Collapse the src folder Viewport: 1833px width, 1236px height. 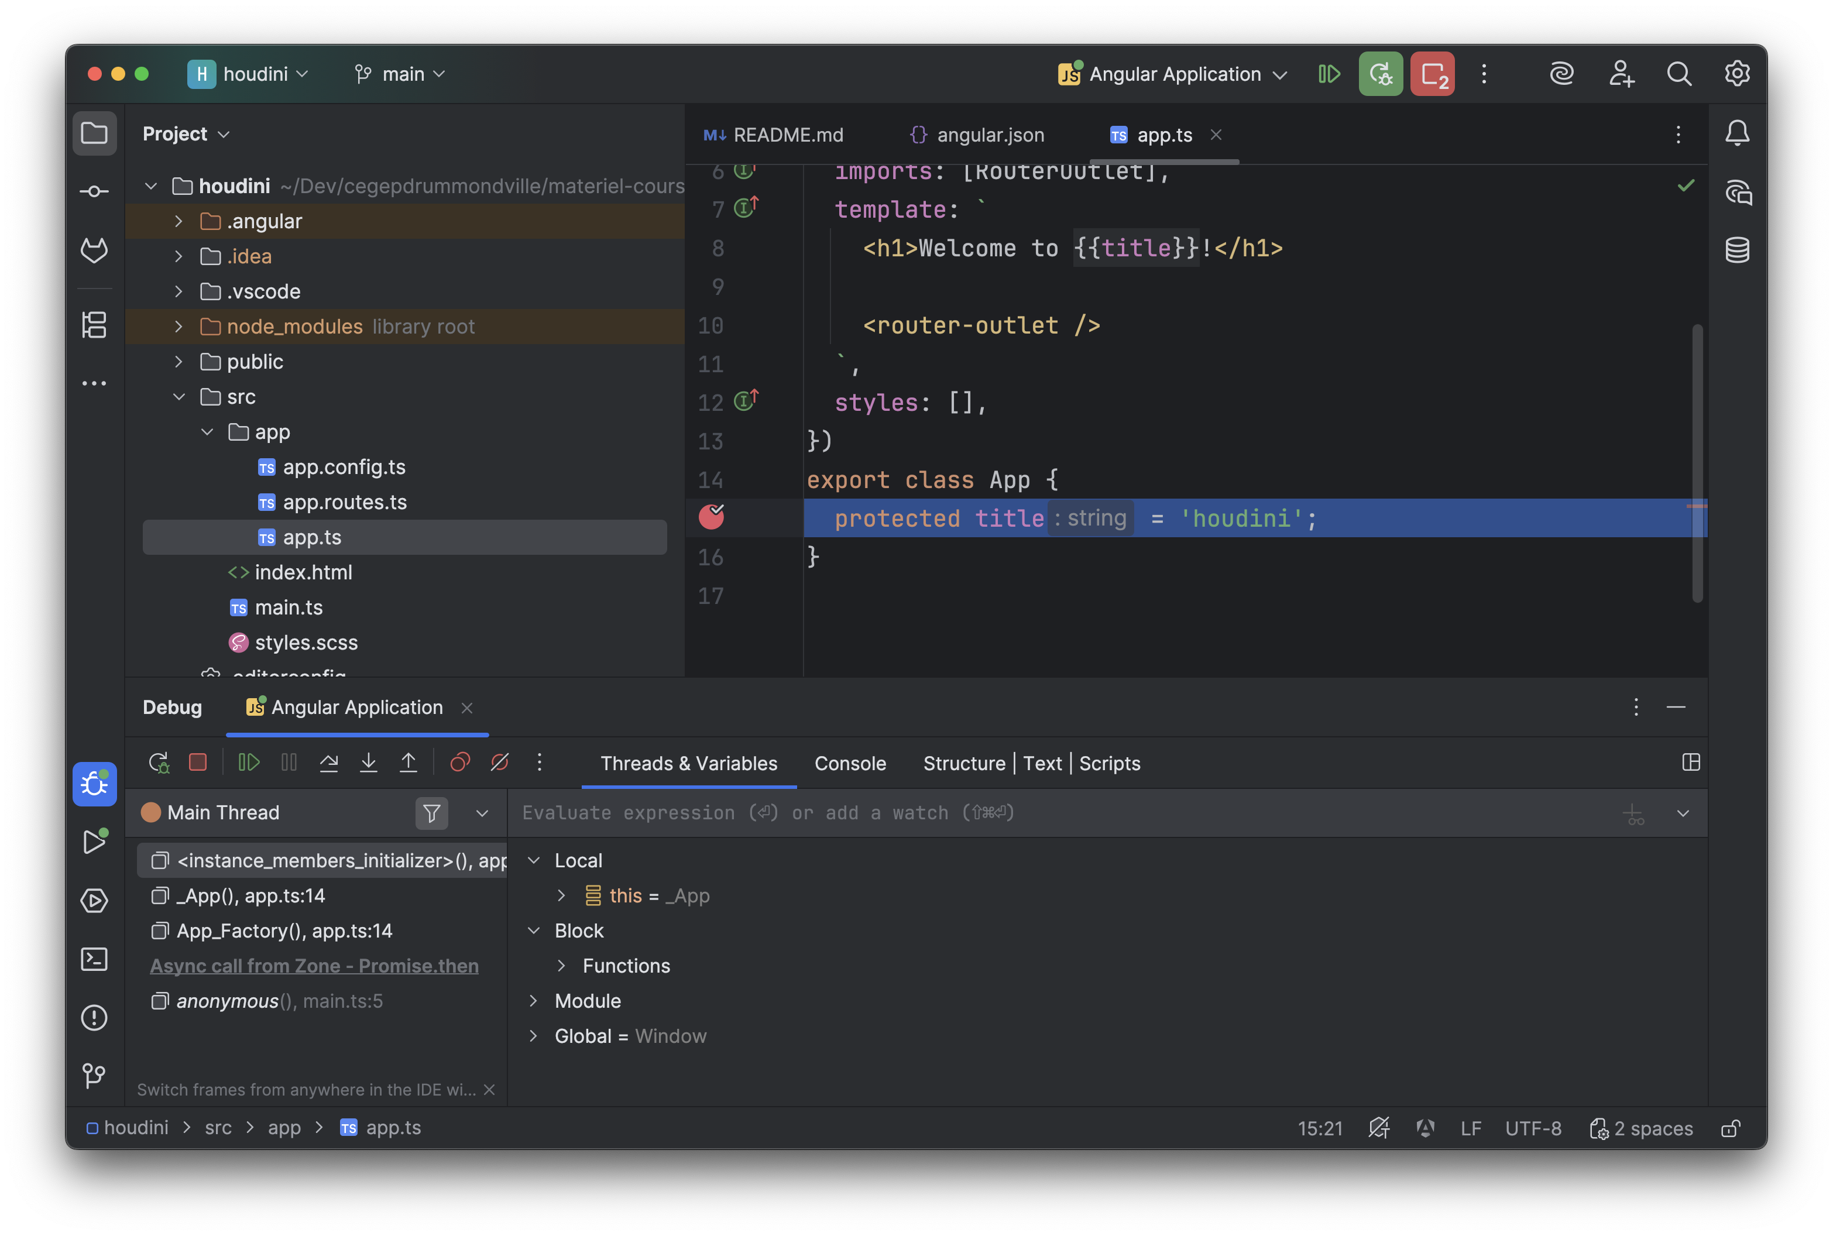coord(179,397)
